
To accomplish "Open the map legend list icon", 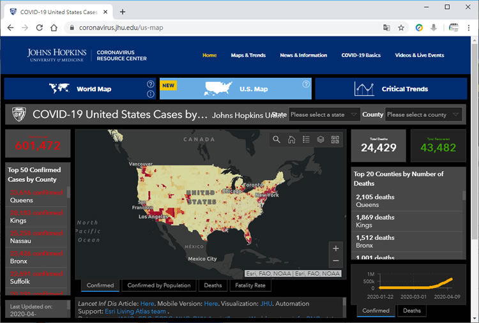I will tap(306, 140).
